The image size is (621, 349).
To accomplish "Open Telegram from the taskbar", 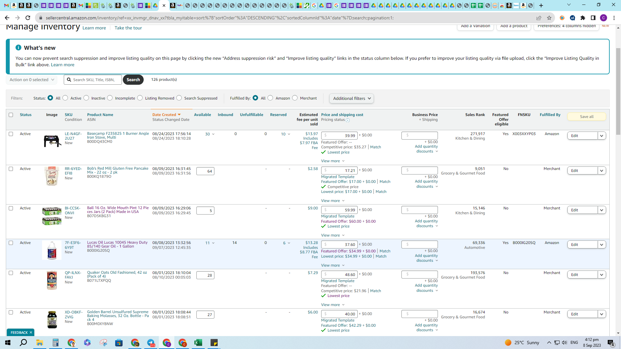I will pos(151,343).
